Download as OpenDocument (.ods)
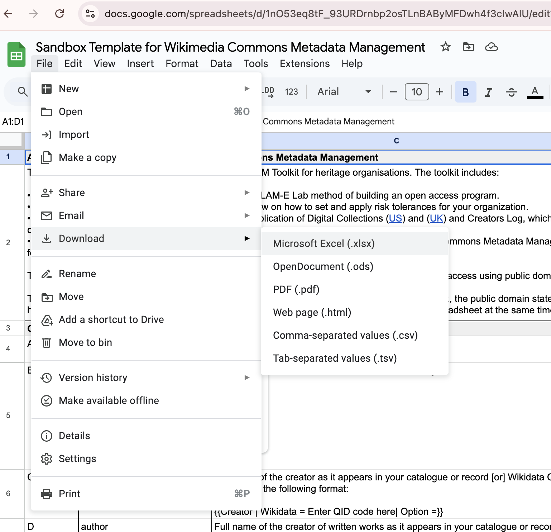The width and height of the screenshot is (551, 532). point(355,266)
